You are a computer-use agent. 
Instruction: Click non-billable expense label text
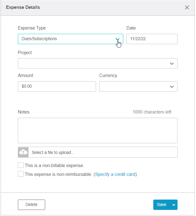click(x=54, y=165)
